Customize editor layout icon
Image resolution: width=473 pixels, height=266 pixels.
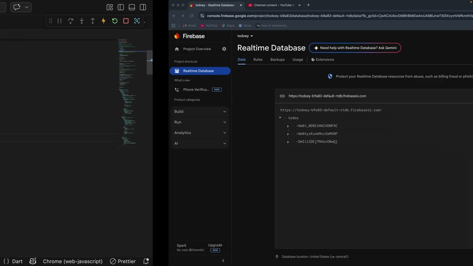click(110, 7)
